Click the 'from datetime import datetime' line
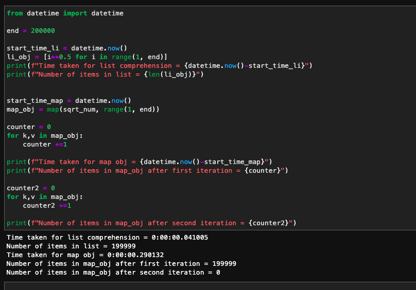 tap(65, 13)
